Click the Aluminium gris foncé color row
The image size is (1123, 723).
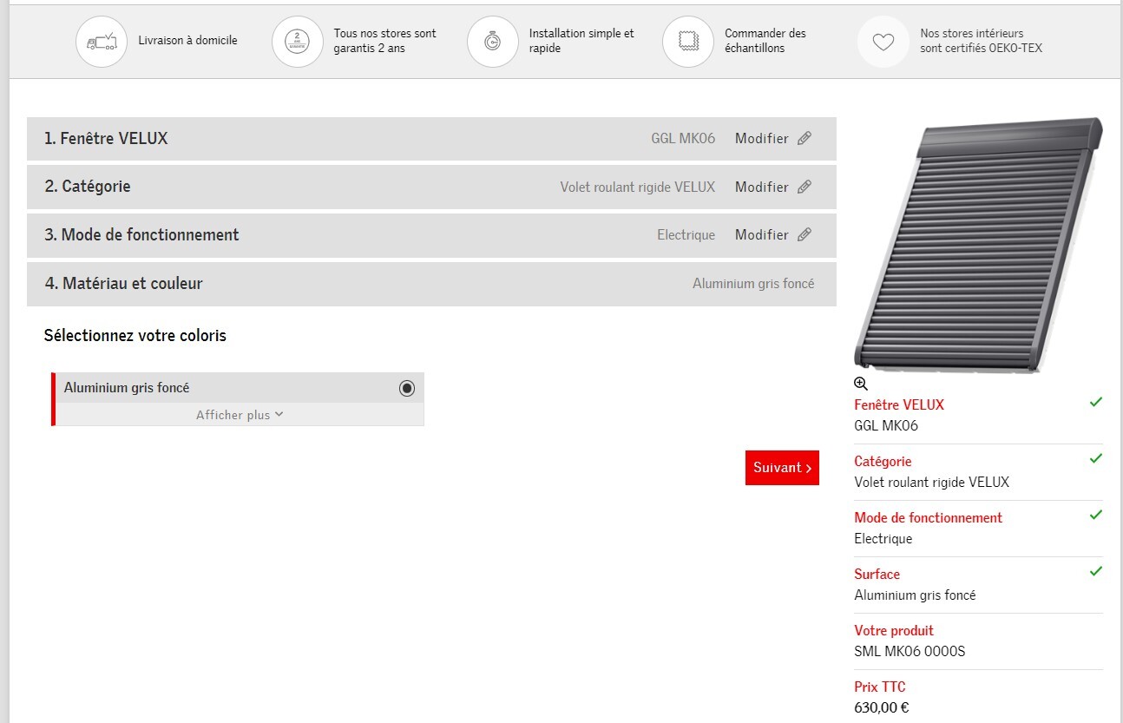coord(238,388)
